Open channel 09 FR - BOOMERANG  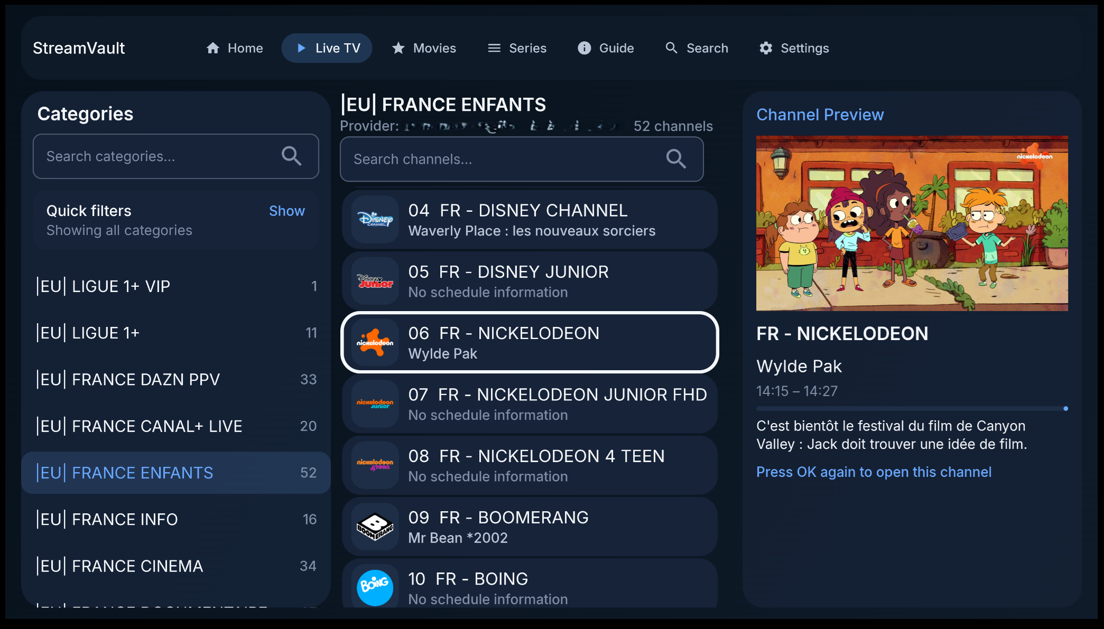click(530, 527)
